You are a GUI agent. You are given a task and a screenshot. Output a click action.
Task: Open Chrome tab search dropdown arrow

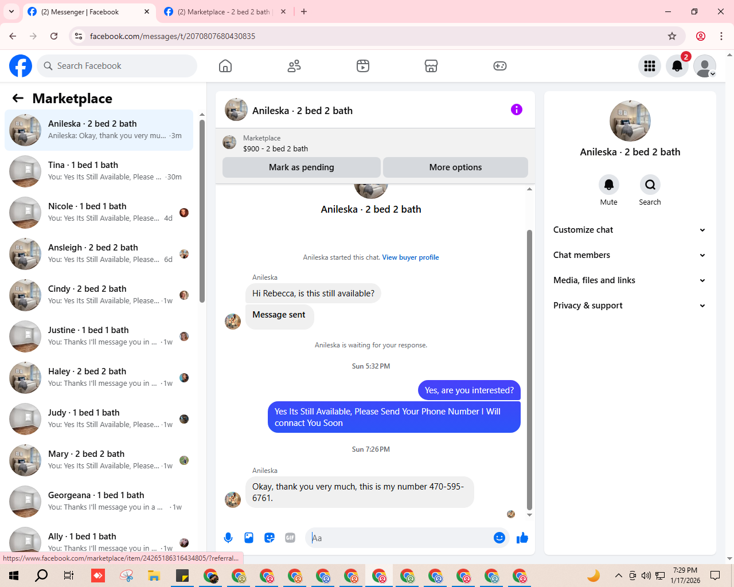11,11
